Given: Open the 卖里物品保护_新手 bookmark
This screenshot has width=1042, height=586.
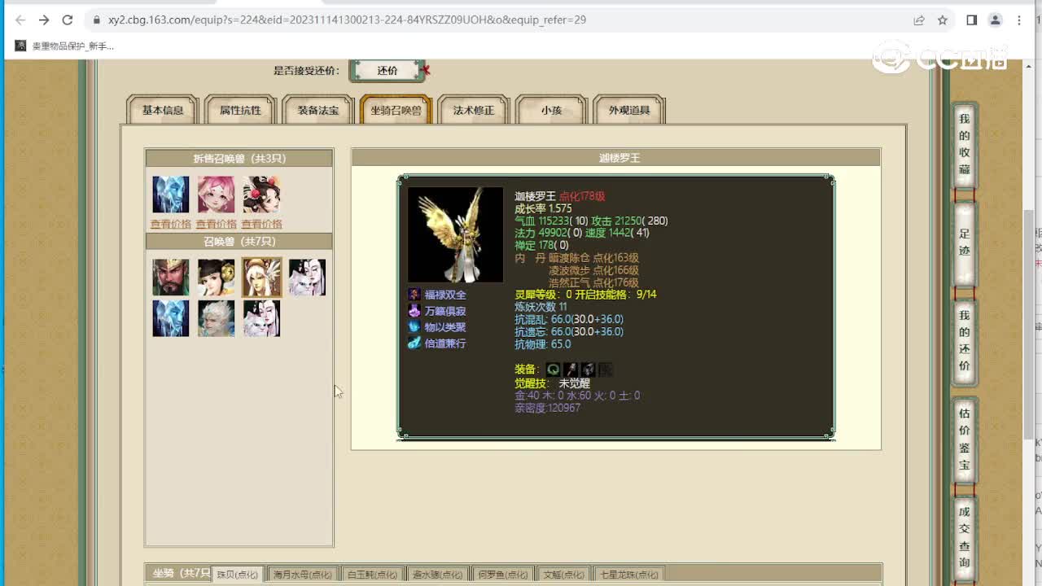Looking at the screenshot, I should [x=65, y=46].
